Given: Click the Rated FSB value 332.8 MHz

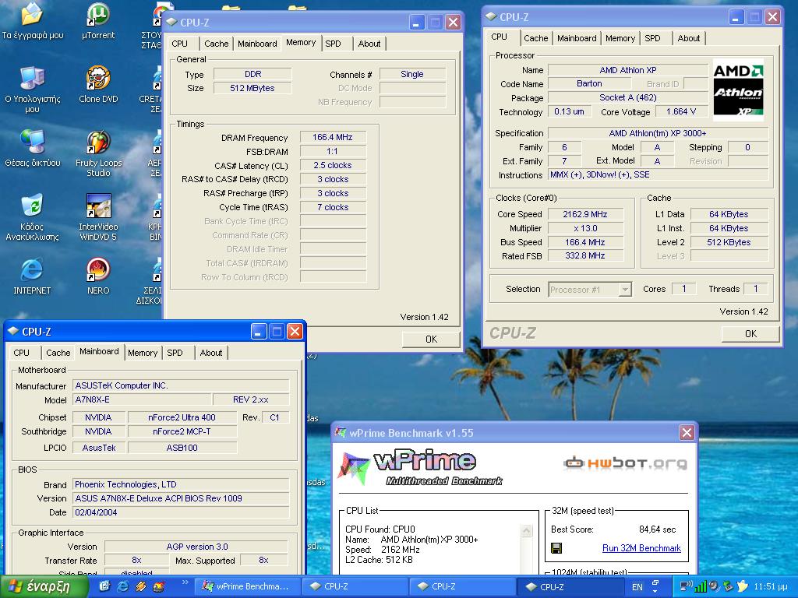Looking at the screenshot, I should coord(585,255).
